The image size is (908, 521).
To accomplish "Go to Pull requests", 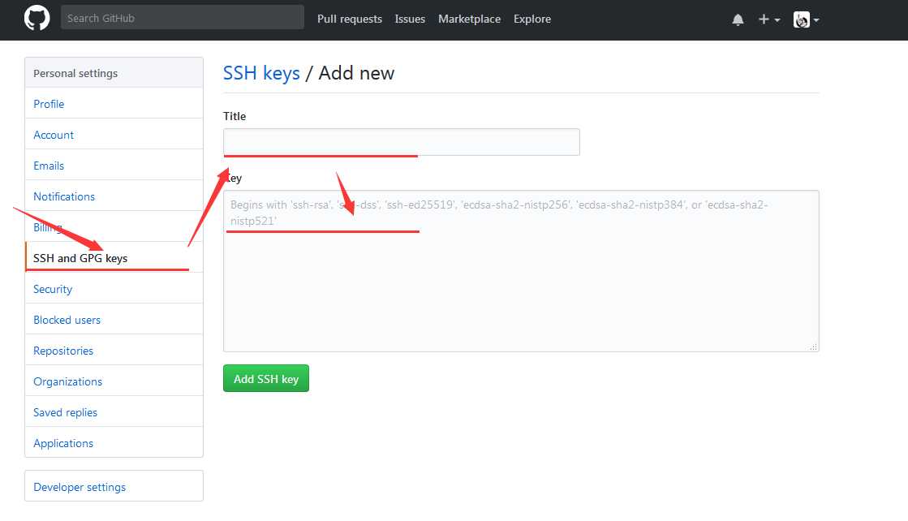I will pyautogui.click(x=350, y=19).
